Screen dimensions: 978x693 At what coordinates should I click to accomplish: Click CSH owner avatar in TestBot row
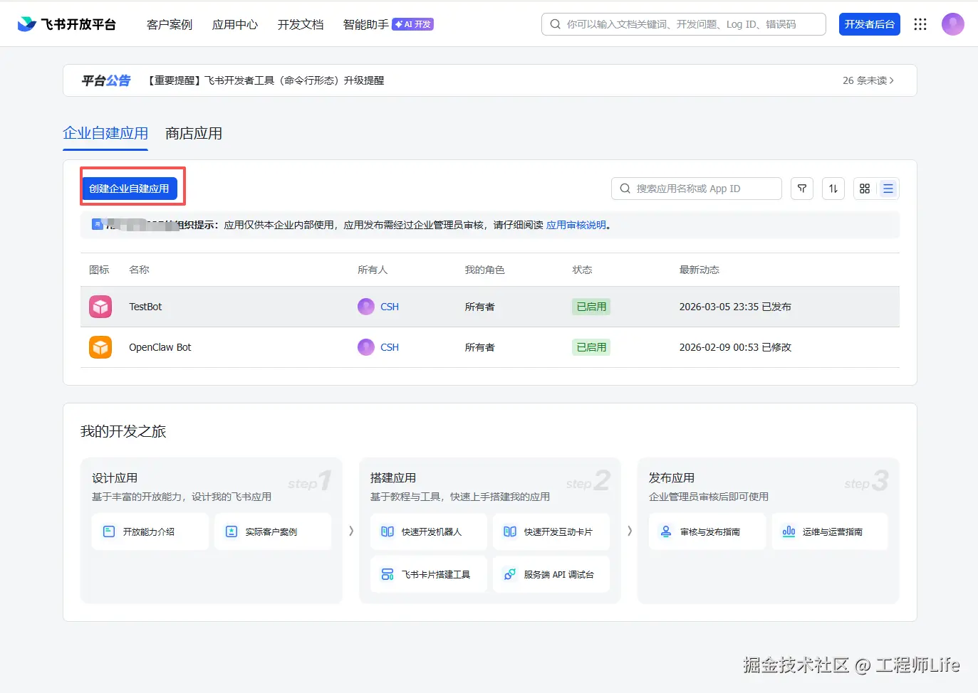(366, 307)
